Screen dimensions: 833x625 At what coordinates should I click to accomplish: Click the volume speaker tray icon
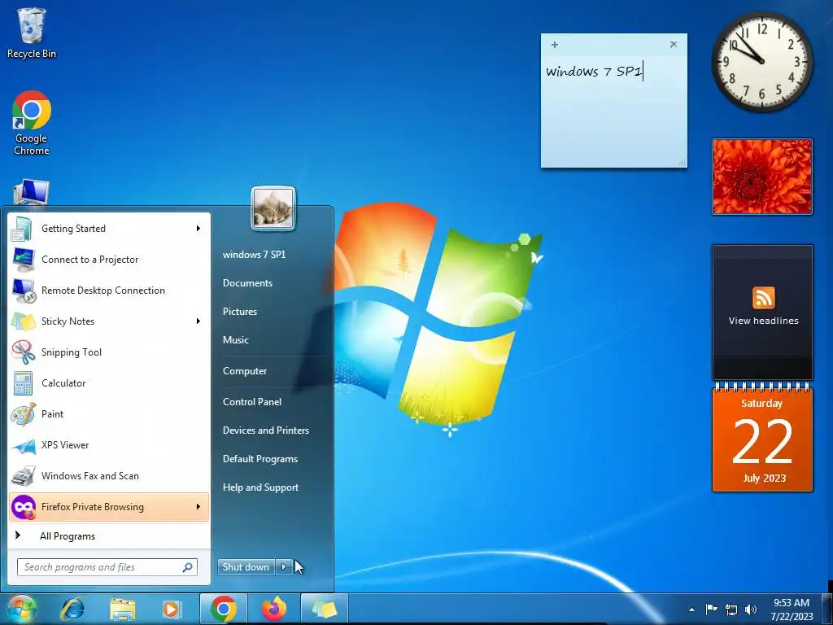pos(751,610)
